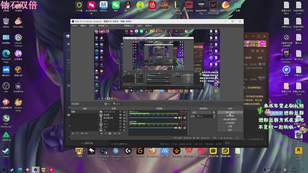Decrease transition duration with down arrow
Image resolution: width=308 pixels, height=173 pixels.
[x=214, y=117]
